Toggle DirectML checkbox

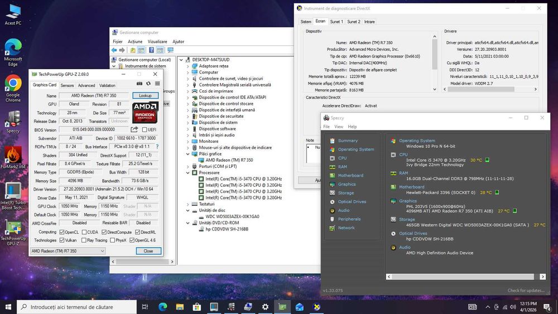(137, 232)
